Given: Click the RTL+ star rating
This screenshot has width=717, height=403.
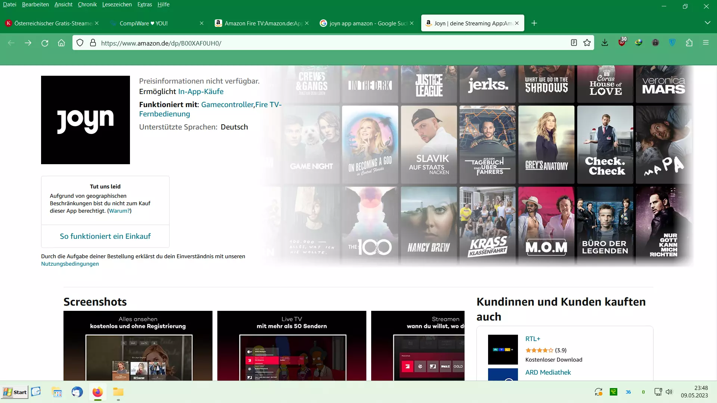Looking at the screenshot, I should point(539,350).
